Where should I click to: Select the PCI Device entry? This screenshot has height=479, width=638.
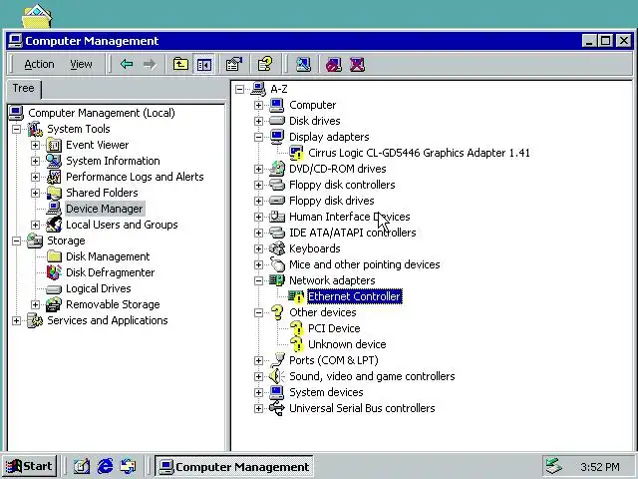click(x=334, y=328)
